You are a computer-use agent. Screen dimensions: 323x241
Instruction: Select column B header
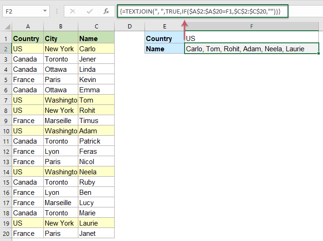(61, 27)
